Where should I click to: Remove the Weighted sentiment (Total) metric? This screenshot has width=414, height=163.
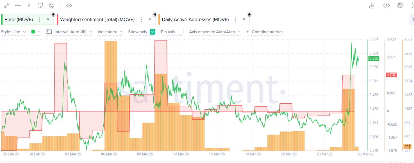click(x=150, y=19)
